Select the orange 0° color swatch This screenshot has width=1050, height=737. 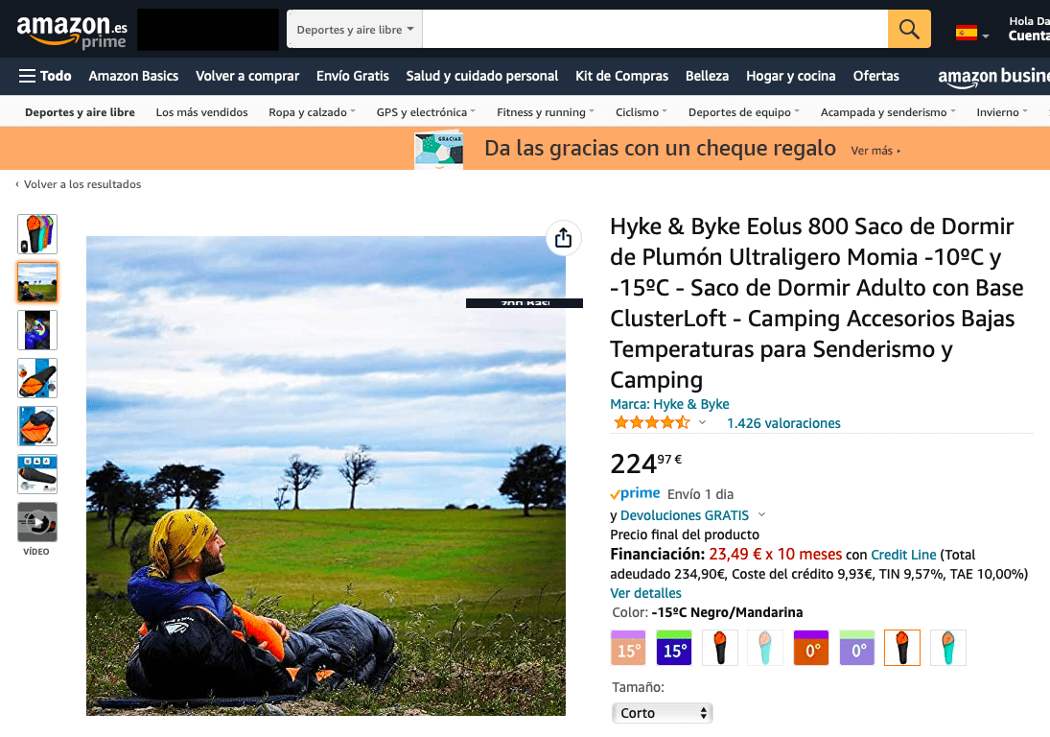[x=811, y=648]
